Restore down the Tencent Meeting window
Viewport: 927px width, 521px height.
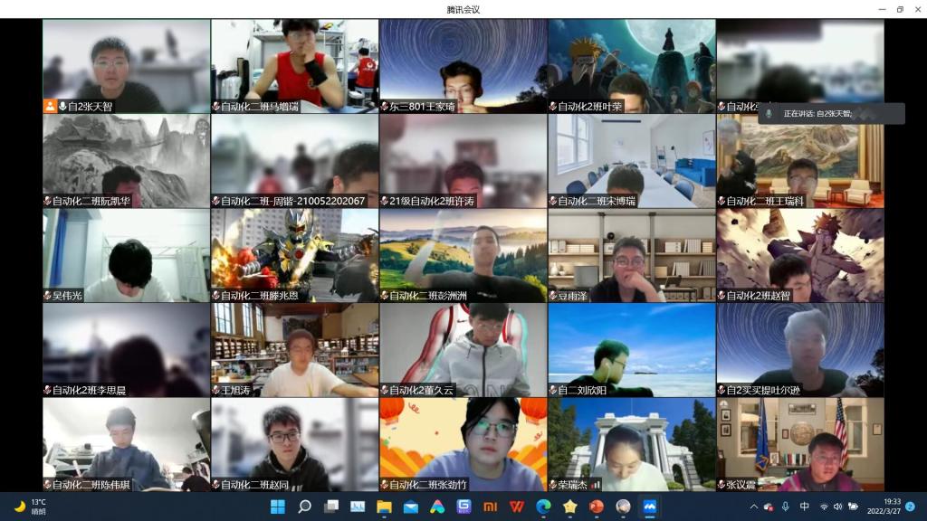pos(899,9)
